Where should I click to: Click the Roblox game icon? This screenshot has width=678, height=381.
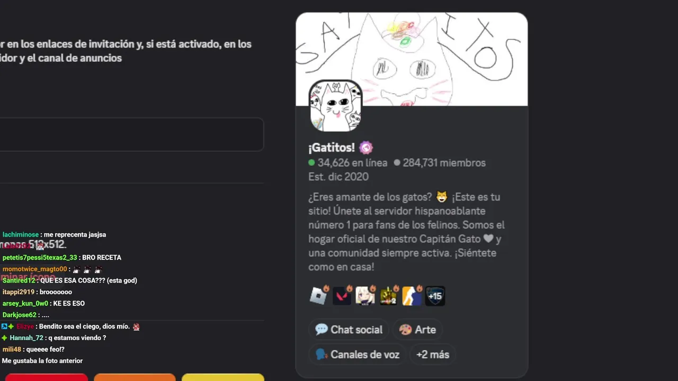pyautogui.click(x=319, y=296)
